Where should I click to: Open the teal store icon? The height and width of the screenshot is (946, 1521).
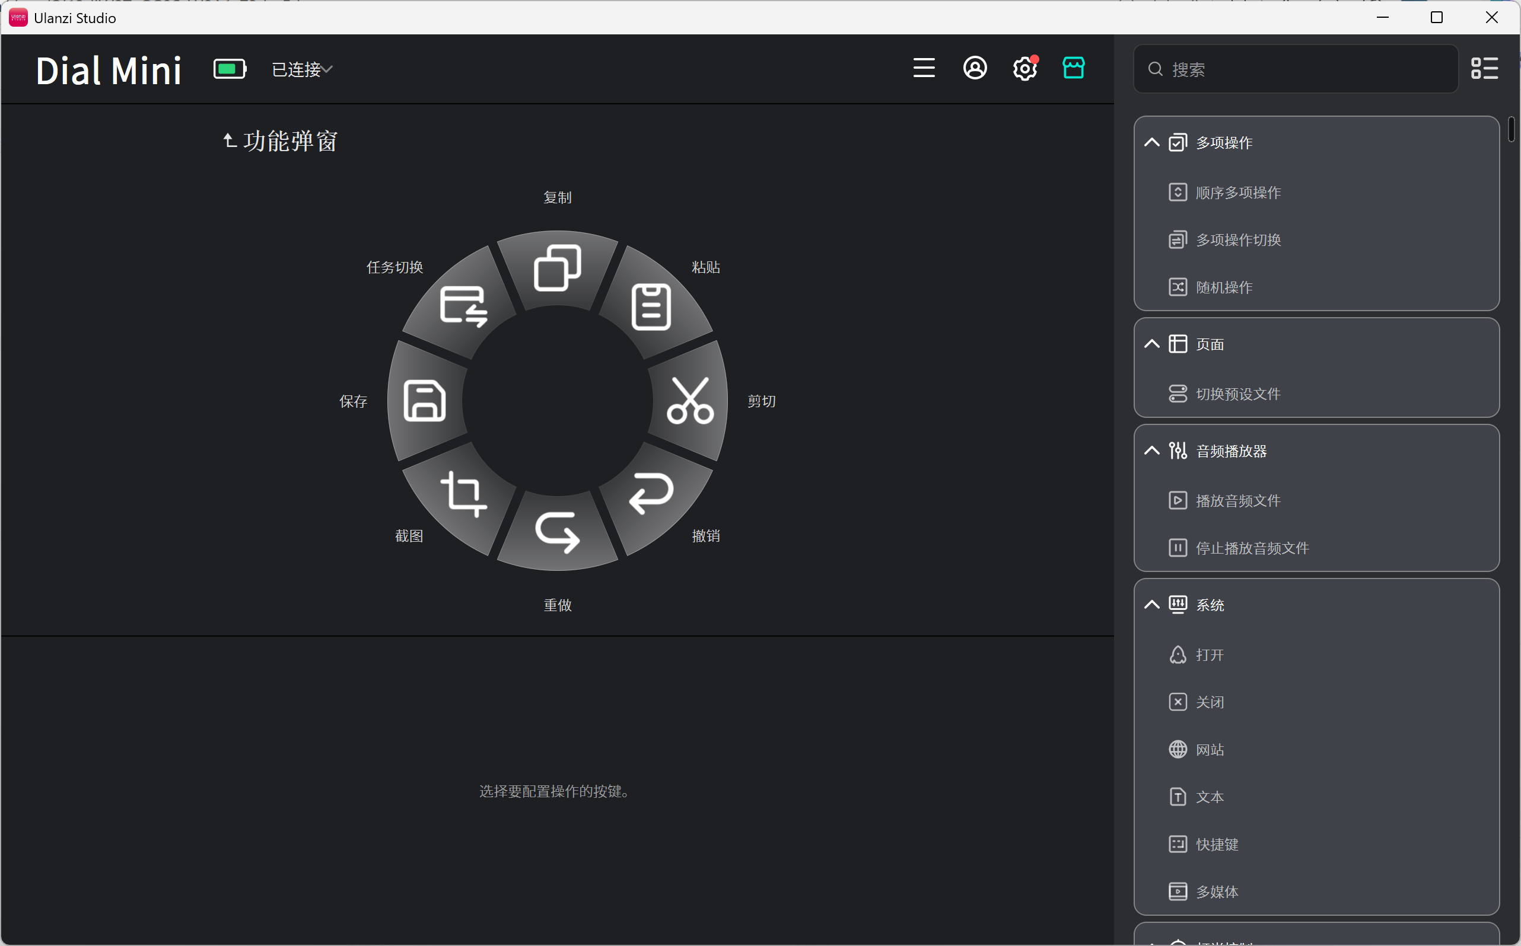tap(1073, 67)
